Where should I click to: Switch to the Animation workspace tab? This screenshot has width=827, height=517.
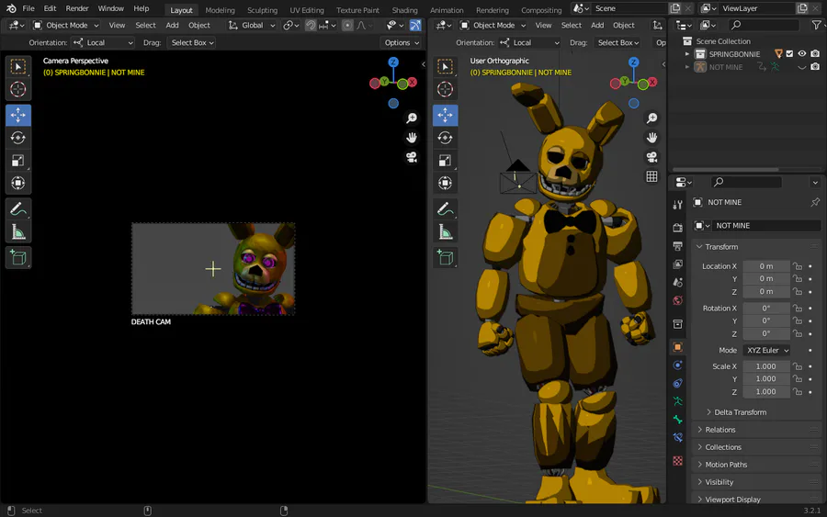point(447,10)
